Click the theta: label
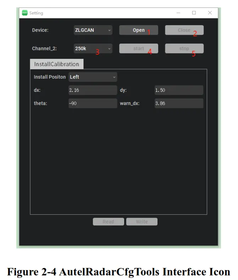238x280 pixels. pyautogui.click(x=40, y=103)
